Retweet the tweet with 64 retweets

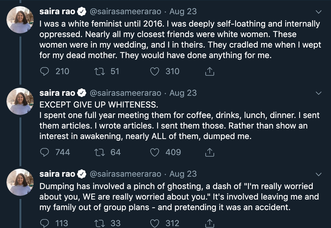100,152
